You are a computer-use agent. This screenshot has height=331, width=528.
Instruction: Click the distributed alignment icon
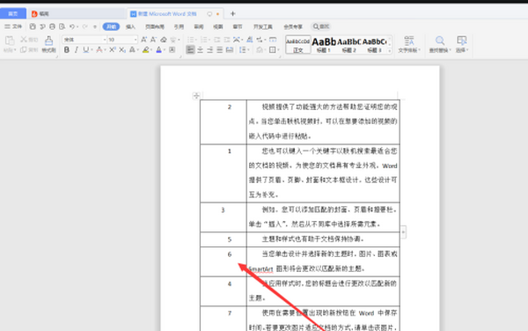tap(230, 50)
